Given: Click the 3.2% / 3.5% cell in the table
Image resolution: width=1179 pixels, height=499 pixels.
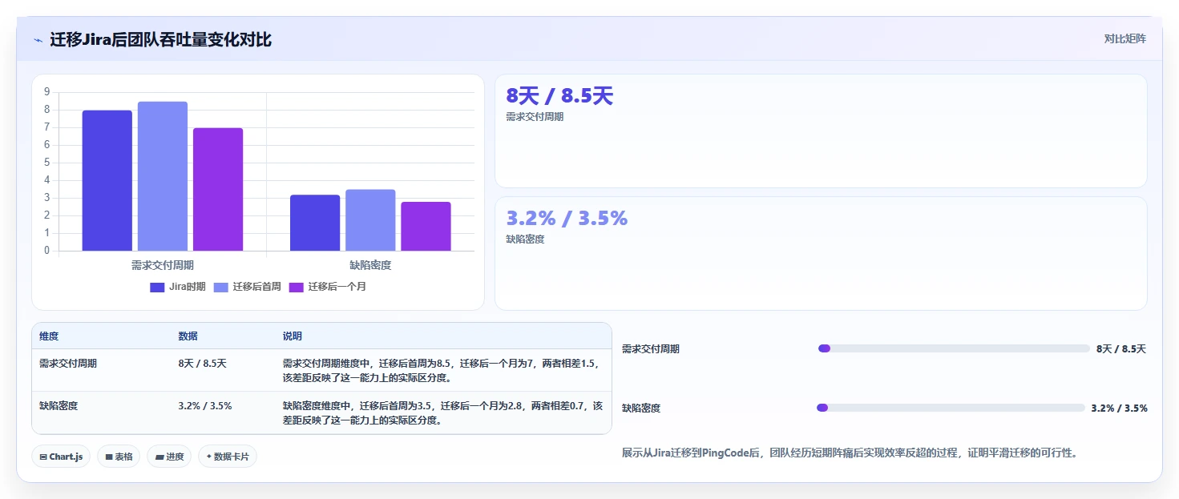Looking at the screenshot, I should pyautogui.click(x=205, y=406).
